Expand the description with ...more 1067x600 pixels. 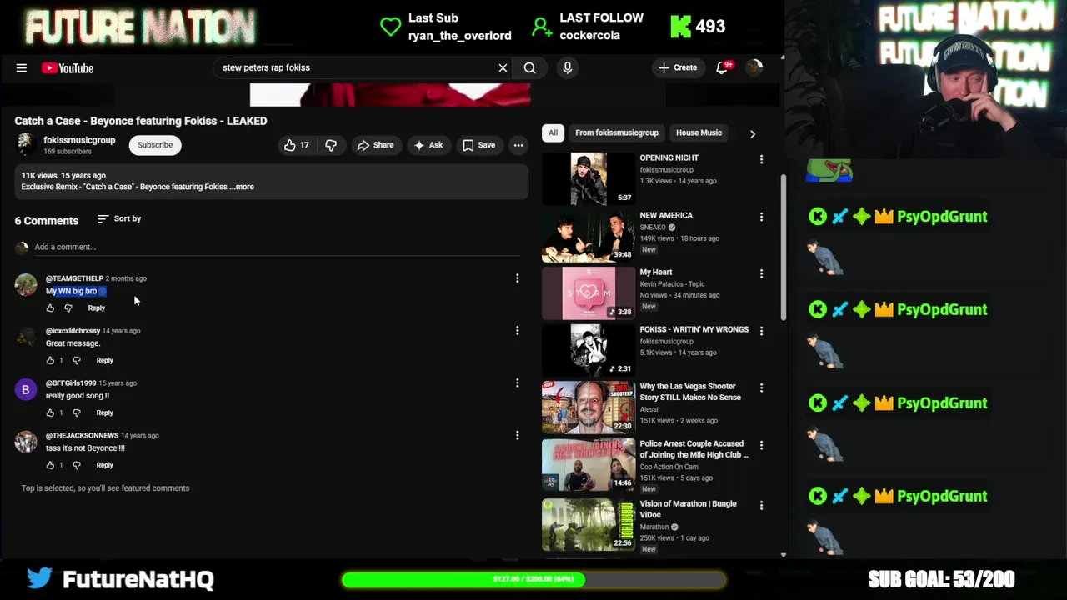243,187
